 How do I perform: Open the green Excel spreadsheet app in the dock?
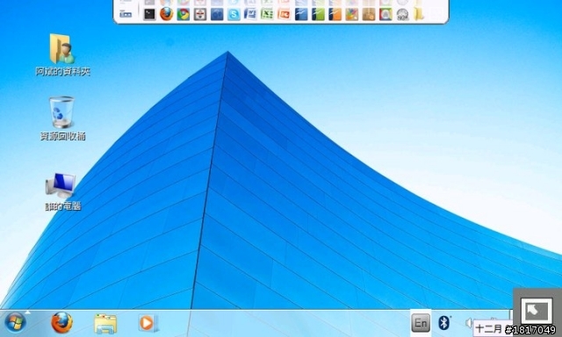(x=267, y=14)
